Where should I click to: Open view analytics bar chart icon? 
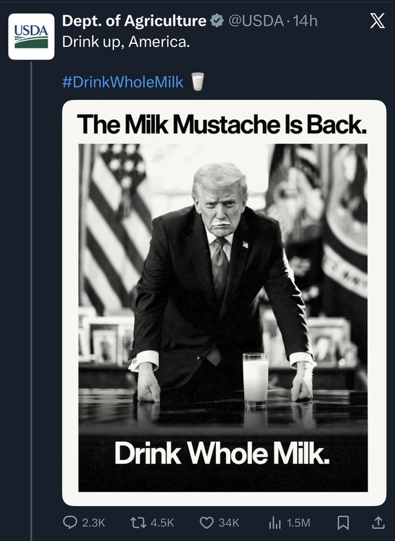[x=274, y=522]
